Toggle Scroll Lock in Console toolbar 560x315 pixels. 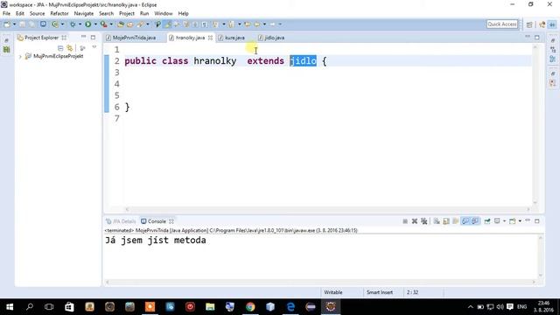point(446,221)
